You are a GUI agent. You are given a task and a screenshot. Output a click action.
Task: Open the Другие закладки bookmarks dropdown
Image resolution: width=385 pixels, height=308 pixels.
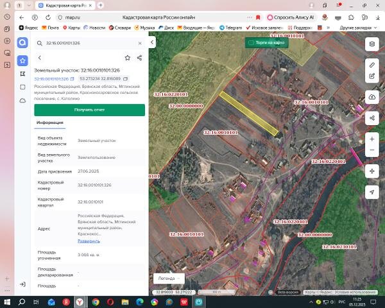(358, 28)
